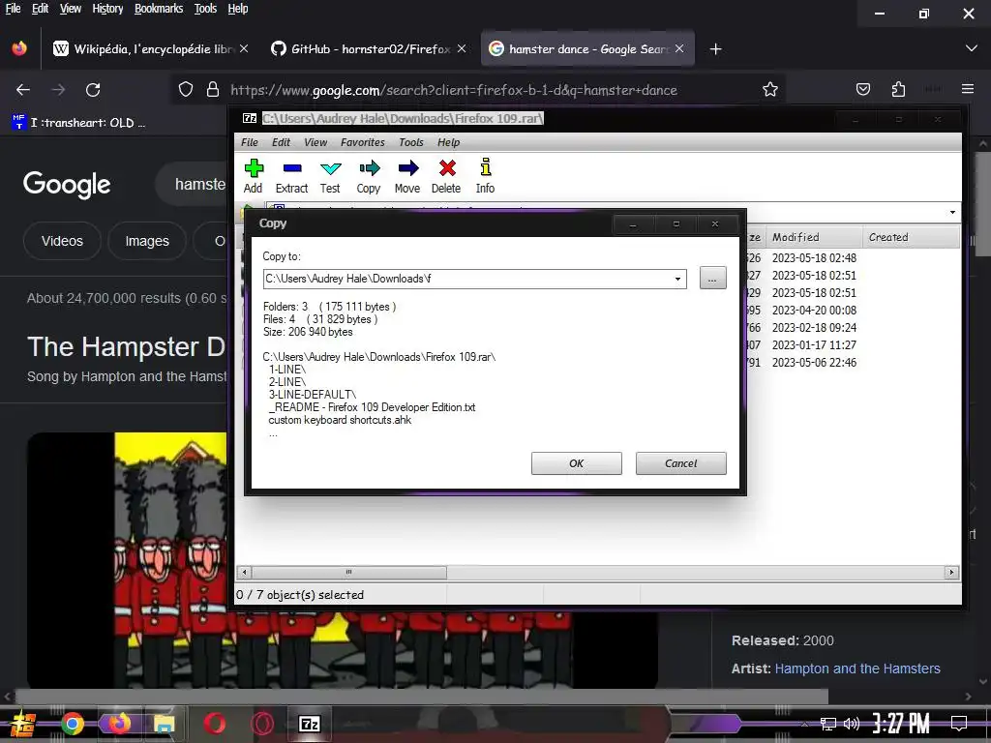
Task: Click the Google logo
Action: coord(67,185)
